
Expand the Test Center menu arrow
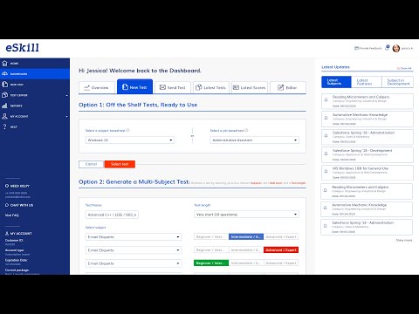click(67, 95)
